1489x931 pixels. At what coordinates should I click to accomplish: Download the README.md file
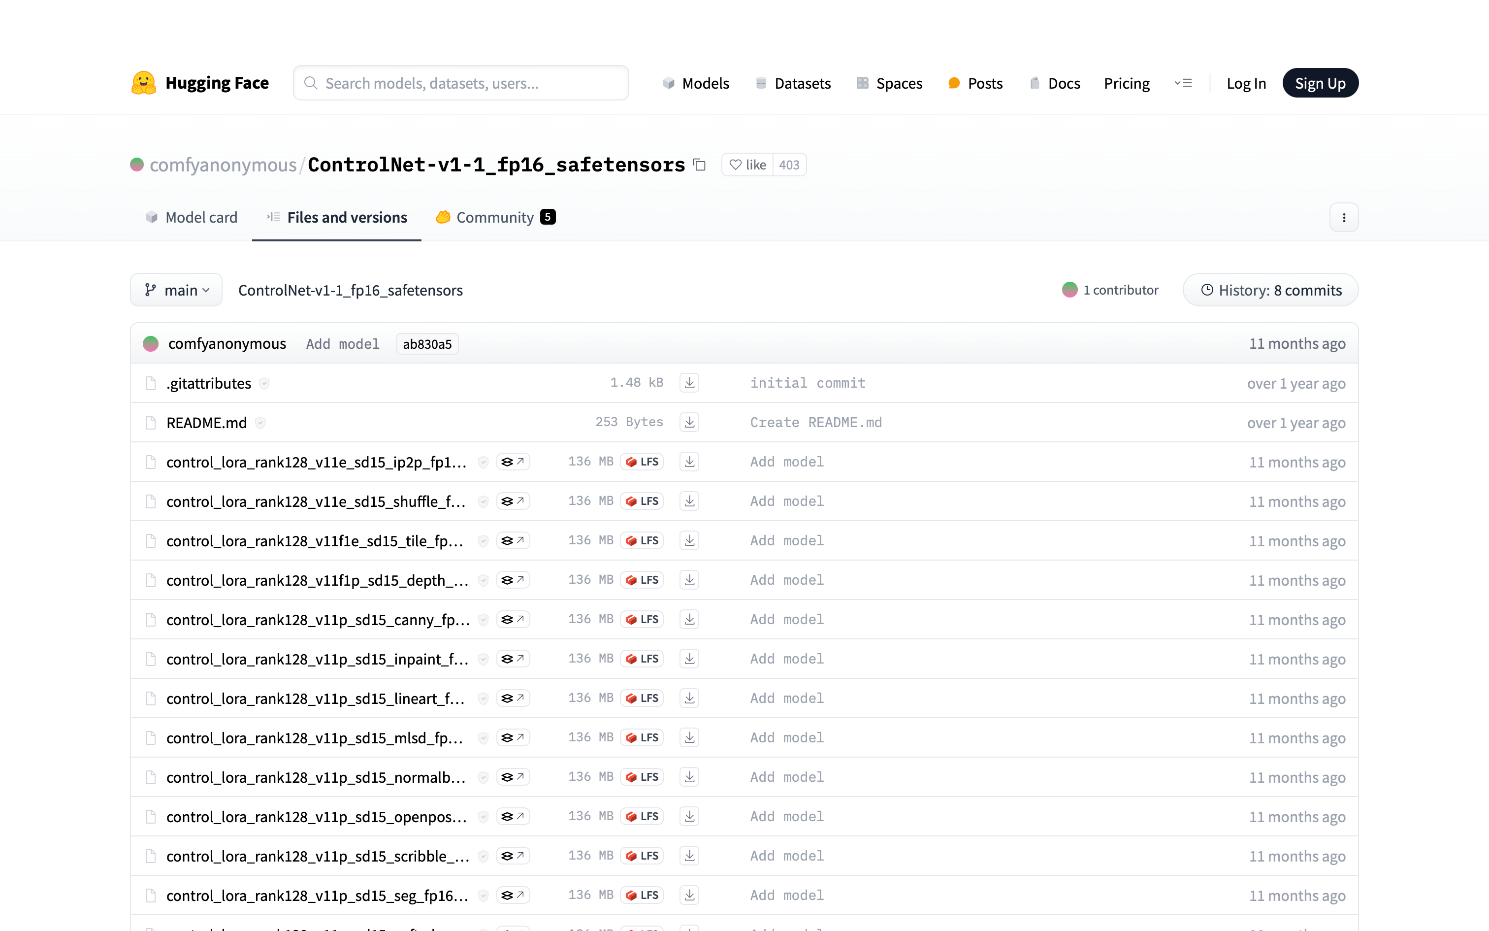pyautogui.click(x=689, y=423)
